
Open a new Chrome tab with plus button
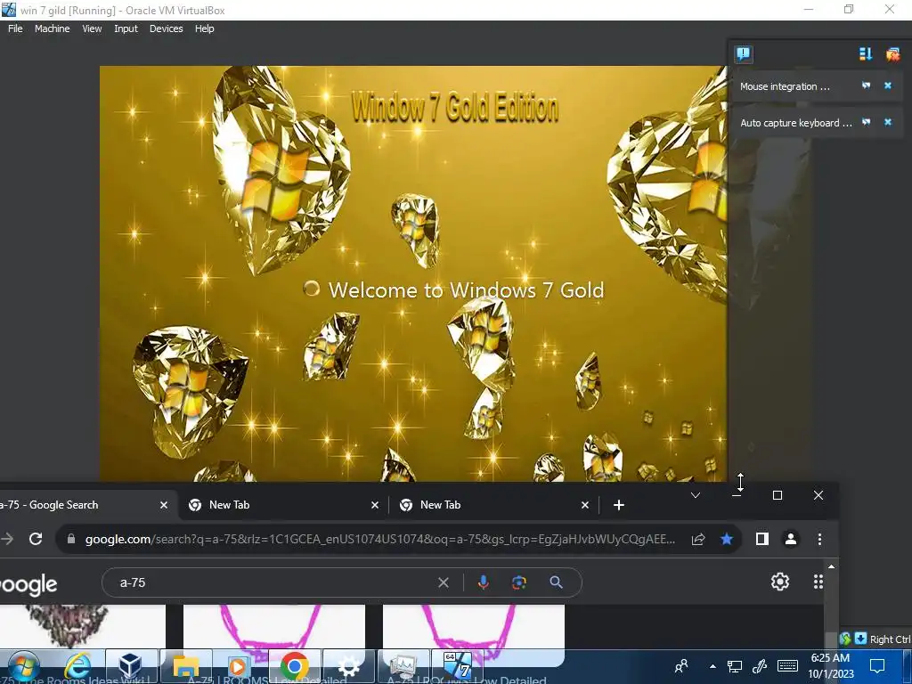click(x=619, y=505)
